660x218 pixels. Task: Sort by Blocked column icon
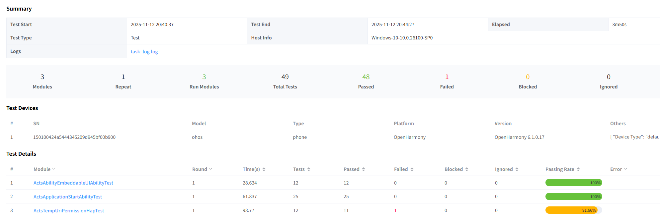467,169
